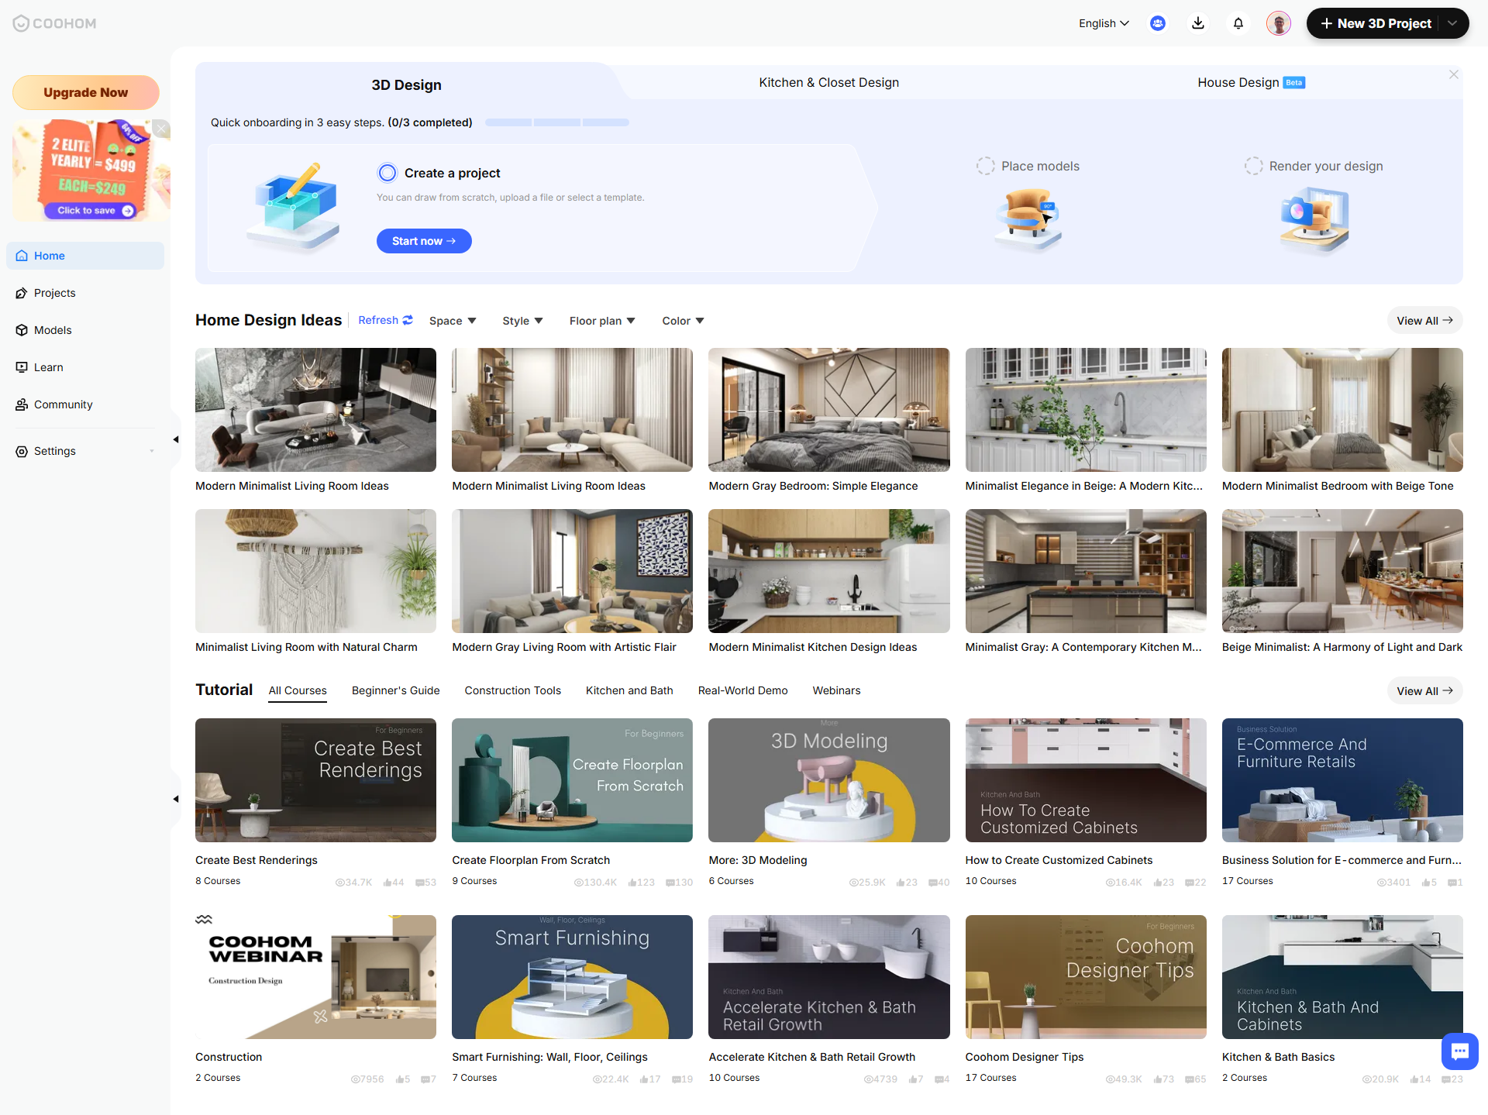Open Community in sidebar
The height and width of the screenshot is (1115, 1488).
pos(63,404)
